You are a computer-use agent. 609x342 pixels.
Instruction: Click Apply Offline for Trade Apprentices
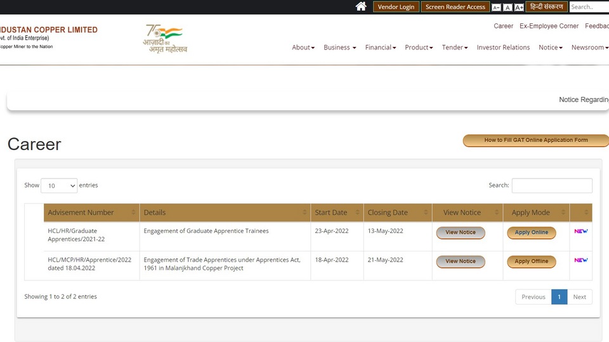[x=532, y=262]
